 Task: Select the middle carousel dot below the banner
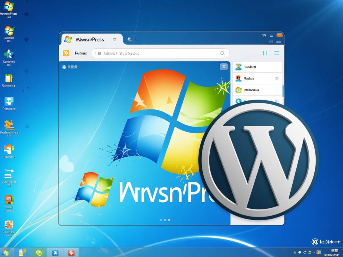165,220
